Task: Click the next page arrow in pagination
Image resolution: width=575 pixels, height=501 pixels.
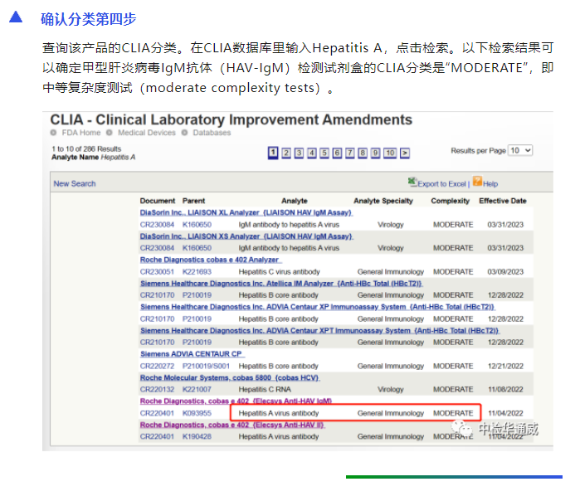Action: (405, 153)
